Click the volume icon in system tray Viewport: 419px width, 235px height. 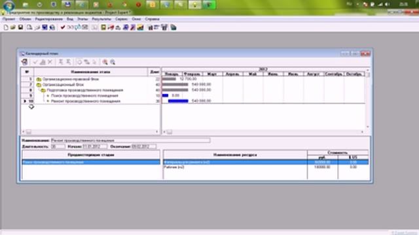[x=387, y=5]
